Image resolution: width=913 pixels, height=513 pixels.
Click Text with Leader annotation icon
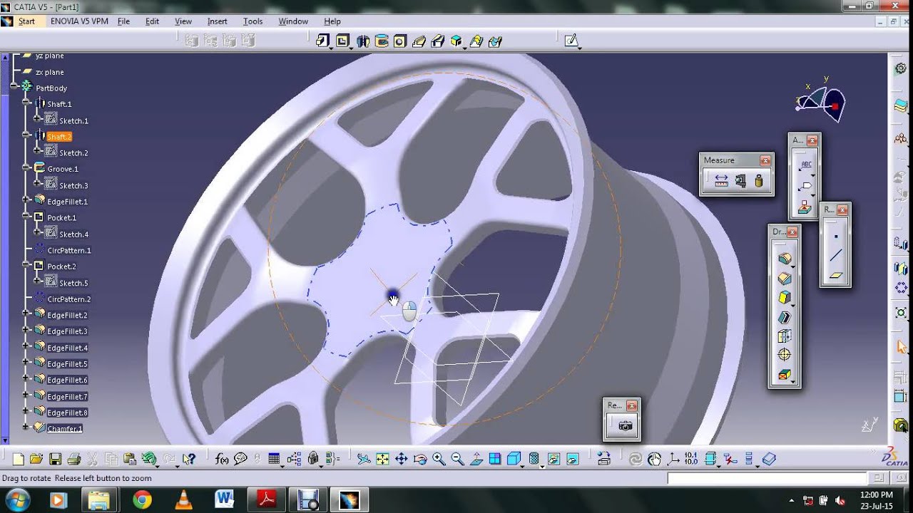click(806, 165)
